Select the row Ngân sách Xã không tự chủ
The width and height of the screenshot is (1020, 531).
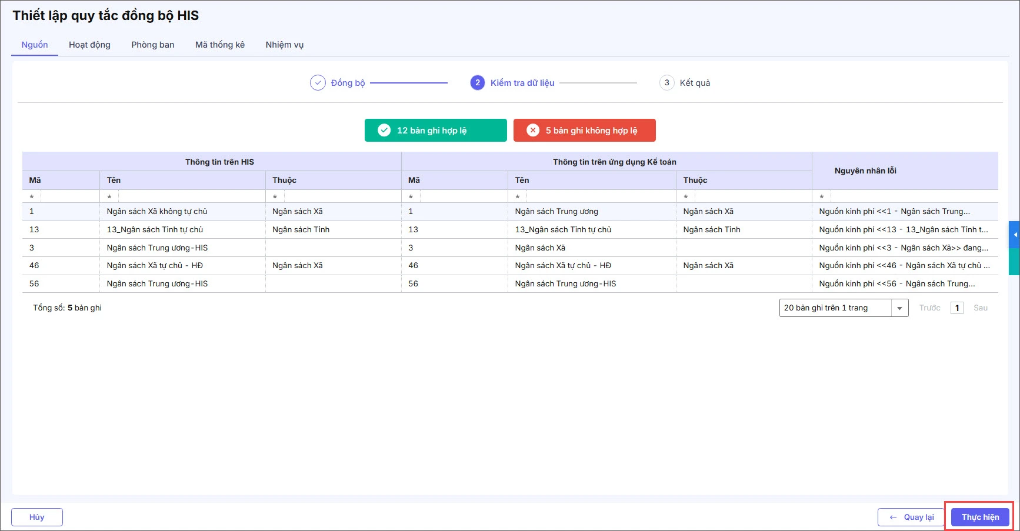(x=157, y=212)
